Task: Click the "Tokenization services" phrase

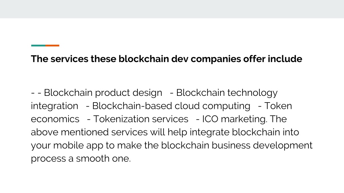Action: pyautogui.click(x=141, y=119)
